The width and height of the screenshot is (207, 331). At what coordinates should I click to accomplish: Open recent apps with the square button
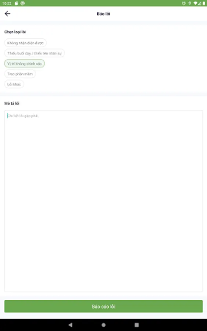coord(136,325)
